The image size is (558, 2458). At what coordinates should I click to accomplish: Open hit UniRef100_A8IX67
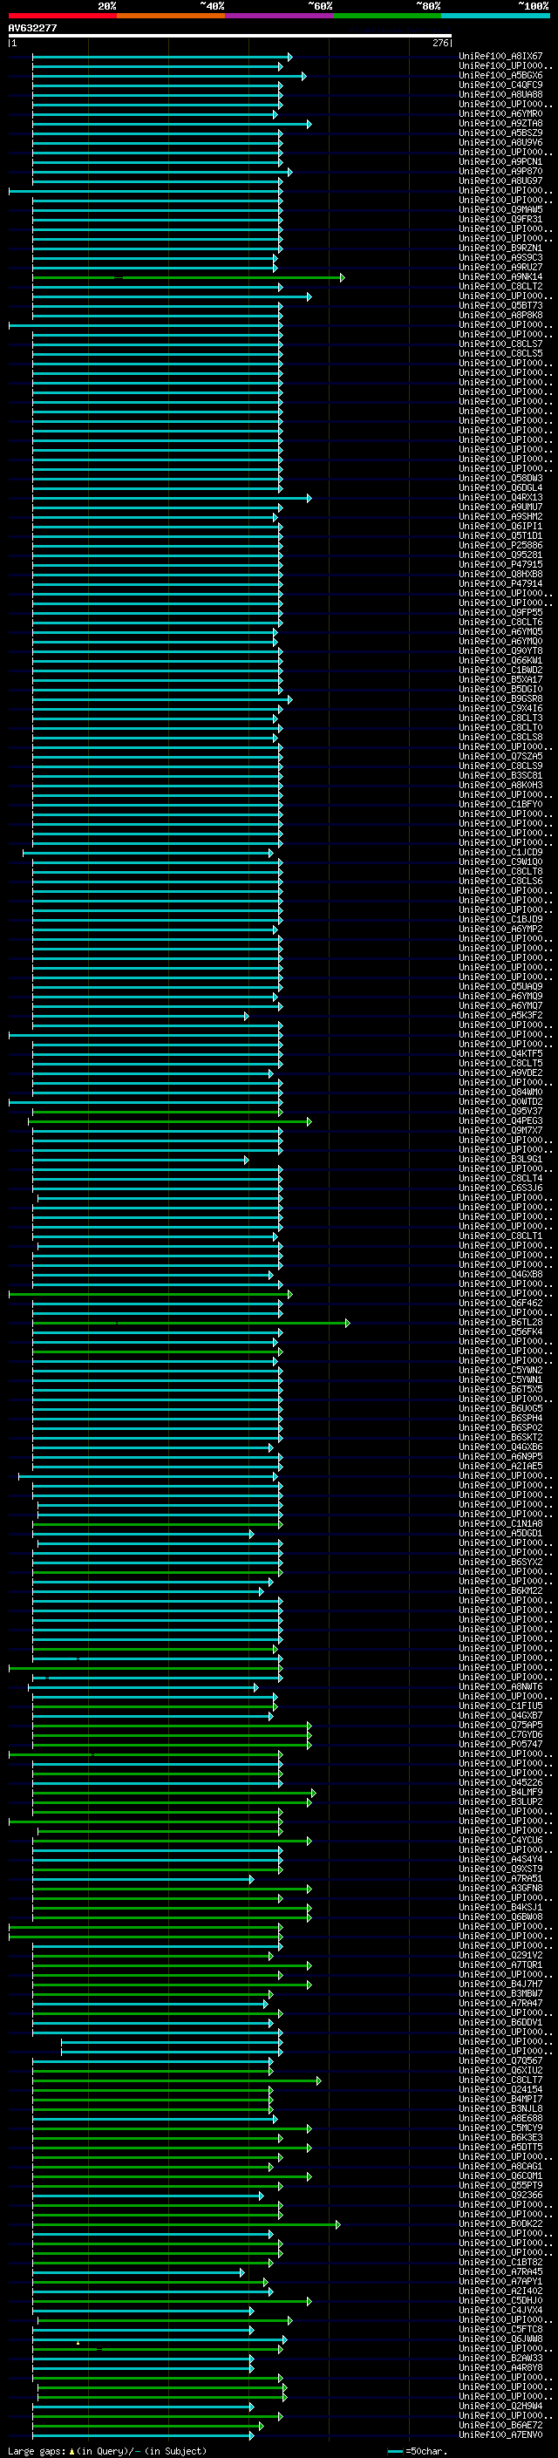pos(500,57)
